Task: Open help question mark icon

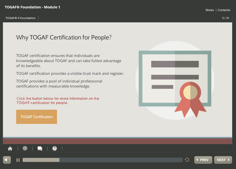Action: pyautogui.click(x=54, y=149)
